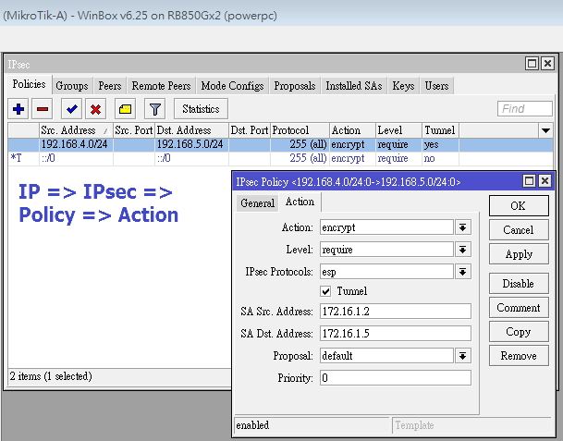Click the Statistics button

coord(201,109)
